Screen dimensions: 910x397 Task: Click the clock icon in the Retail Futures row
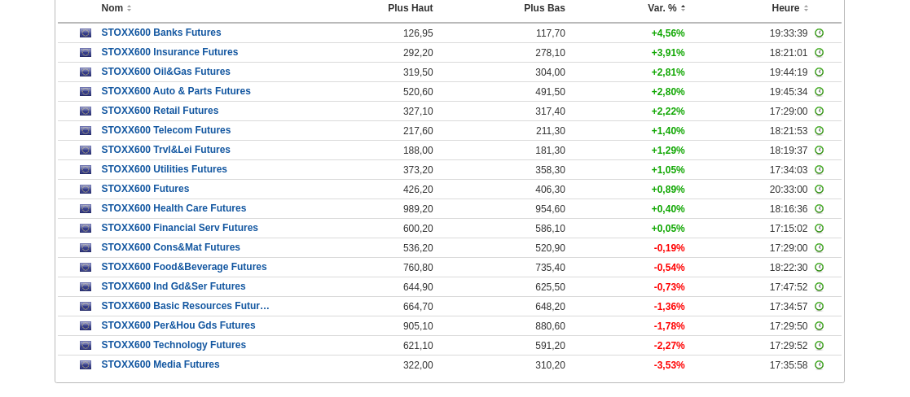pos(819,111)
